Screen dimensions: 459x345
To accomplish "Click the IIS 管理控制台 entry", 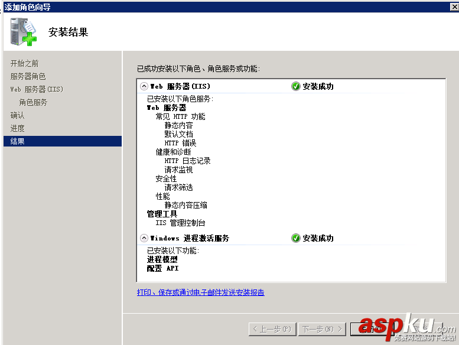I will (180, 223).
